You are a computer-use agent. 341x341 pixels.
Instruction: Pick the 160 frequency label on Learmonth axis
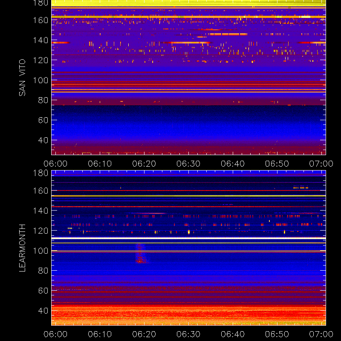(40, 191)
